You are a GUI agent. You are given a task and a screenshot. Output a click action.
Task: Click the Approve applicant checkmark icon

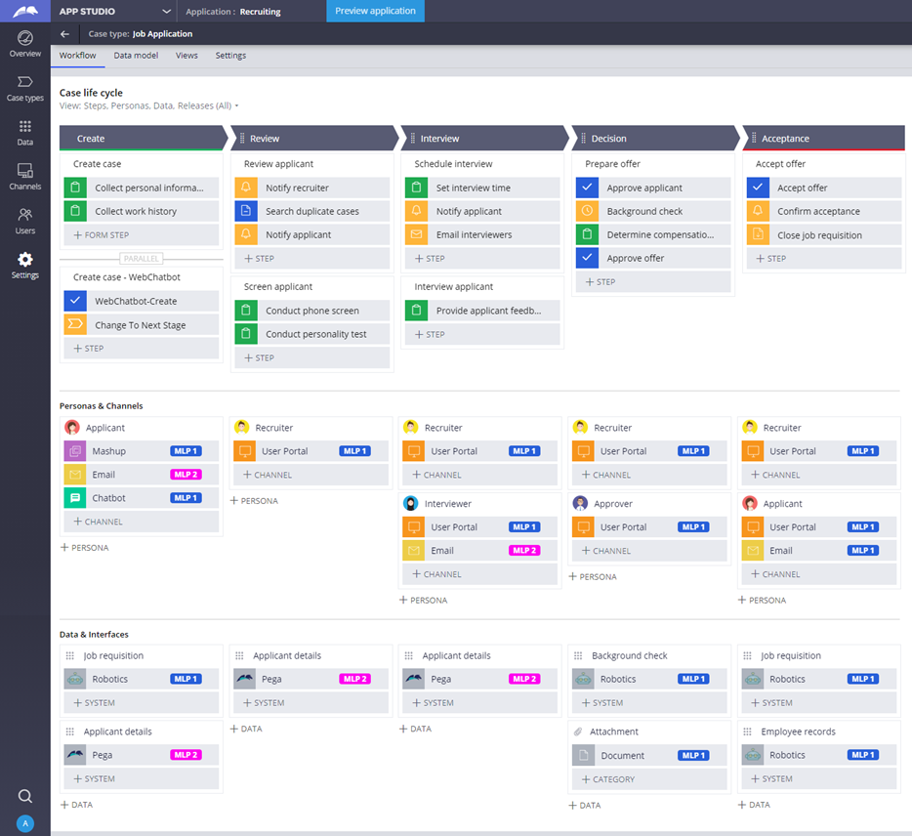587,188
